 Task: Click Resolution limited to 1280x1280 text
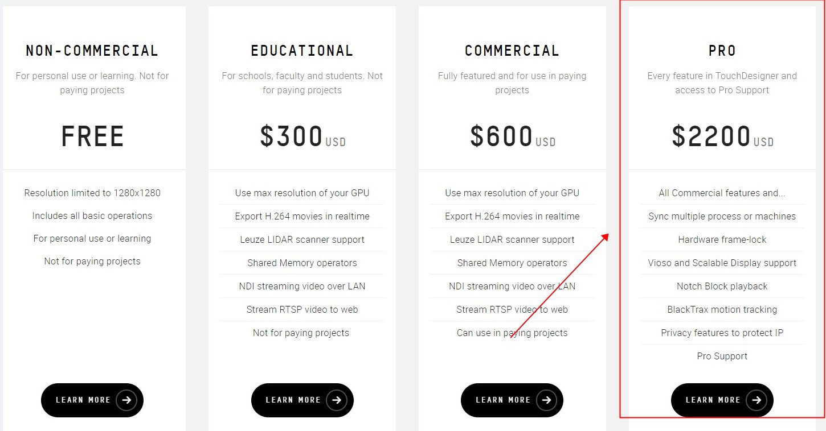(x=92, y=193)
